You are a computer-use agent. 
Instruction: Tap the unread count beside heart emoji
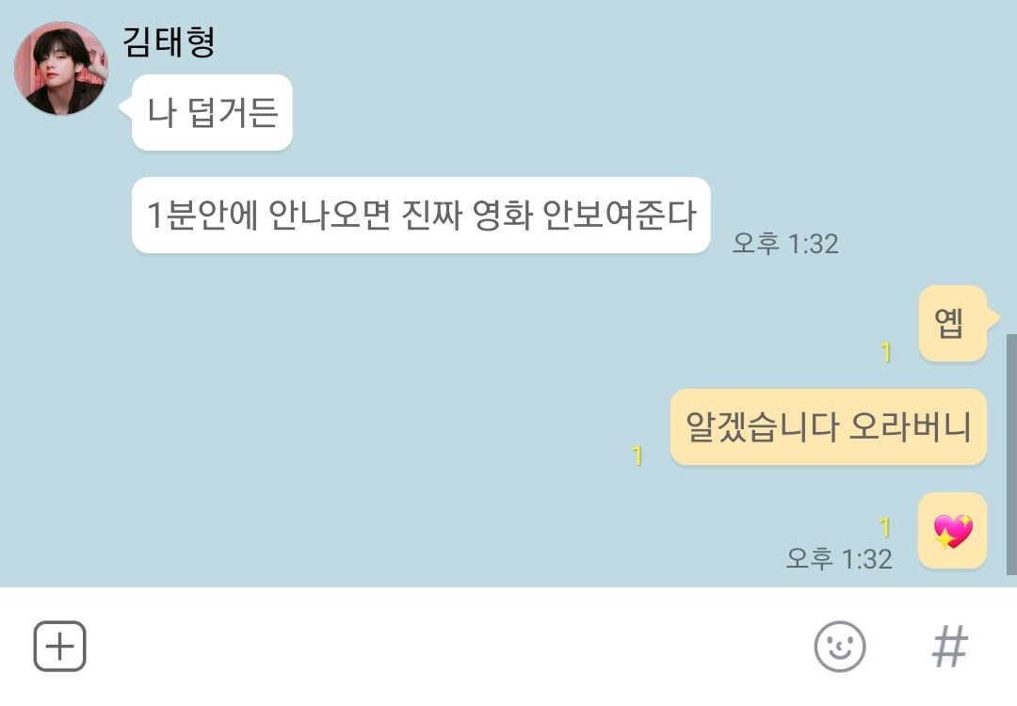coord(884,527)
